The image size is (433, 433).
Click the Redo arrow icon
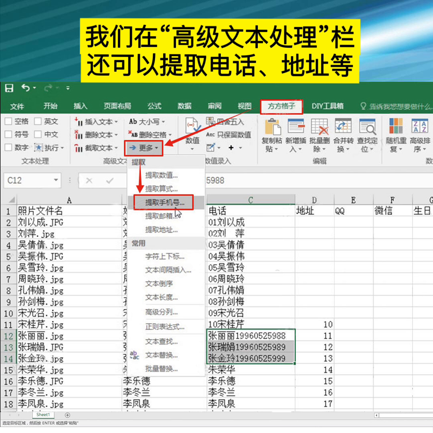click(48, 88)
